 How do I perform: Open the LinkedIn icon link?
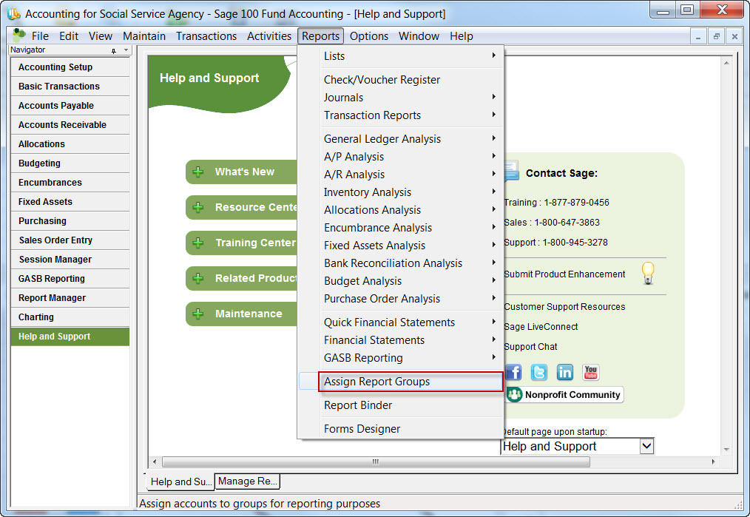[x=565, y=373]
